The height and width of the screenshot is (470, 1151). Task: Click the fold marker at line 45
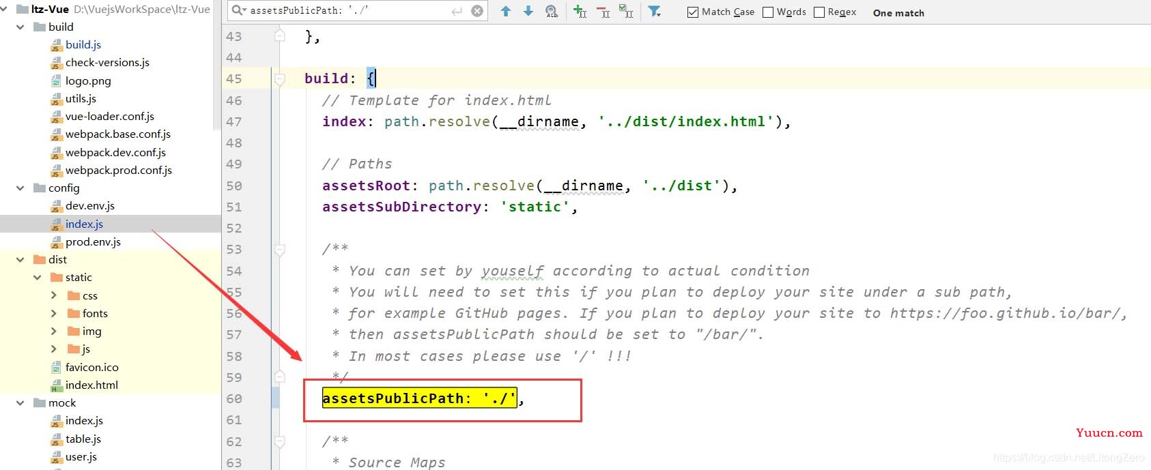[280, 79]
